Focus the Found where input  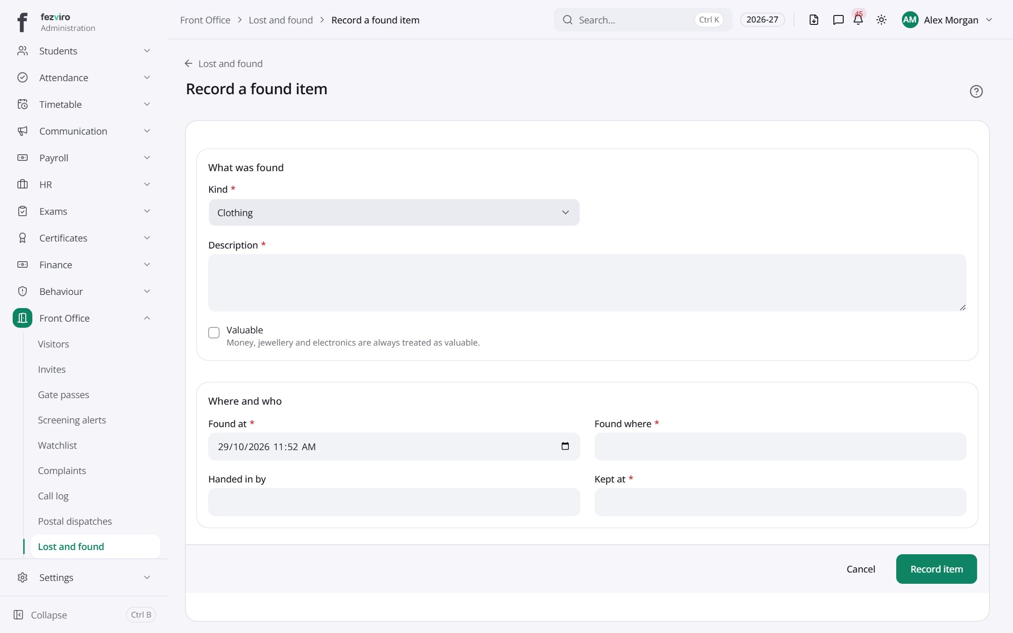tap(780, 446)
